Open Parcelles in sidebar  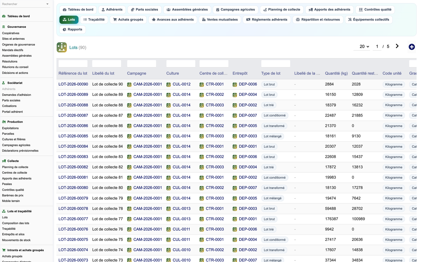[8, 134]
